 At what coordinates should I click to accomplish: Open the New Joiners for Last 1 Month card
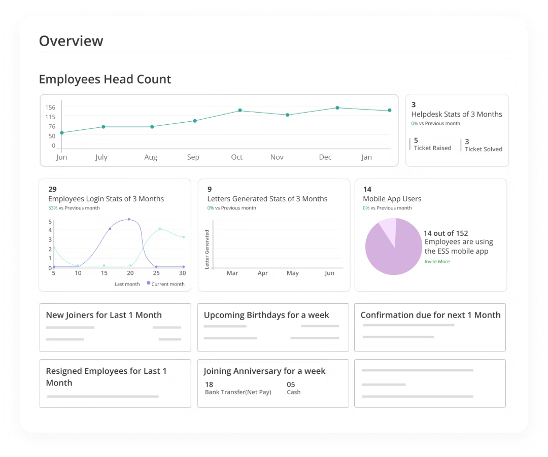115,327
